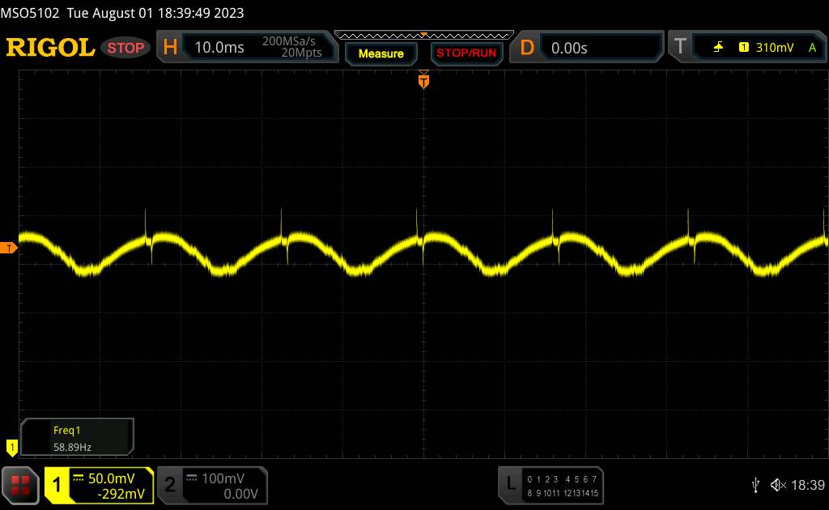
Task: Click channel 1 50.0mV scale value
Action: click(x=112, y=478)
